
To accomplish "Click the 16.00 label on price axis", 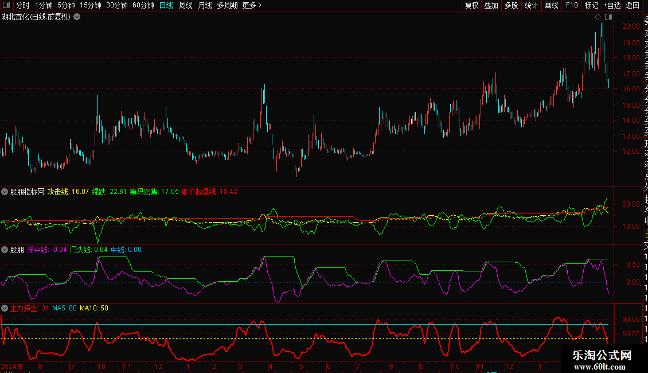I will (631, 89).
